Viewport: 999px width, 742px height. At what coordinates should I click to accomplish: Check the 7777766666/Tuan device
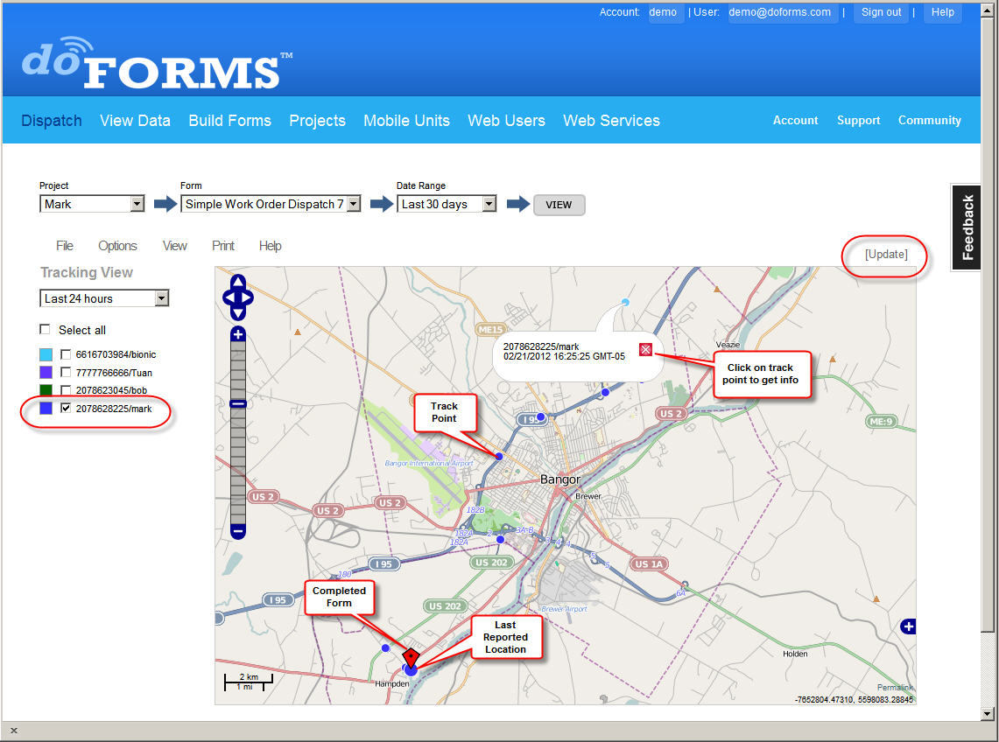(x=66, y=372)
